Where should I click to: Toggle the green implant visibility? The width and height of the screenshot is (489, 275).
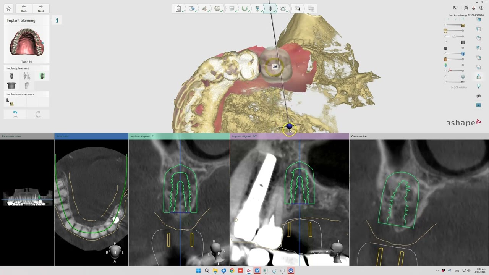click(445, 65)
